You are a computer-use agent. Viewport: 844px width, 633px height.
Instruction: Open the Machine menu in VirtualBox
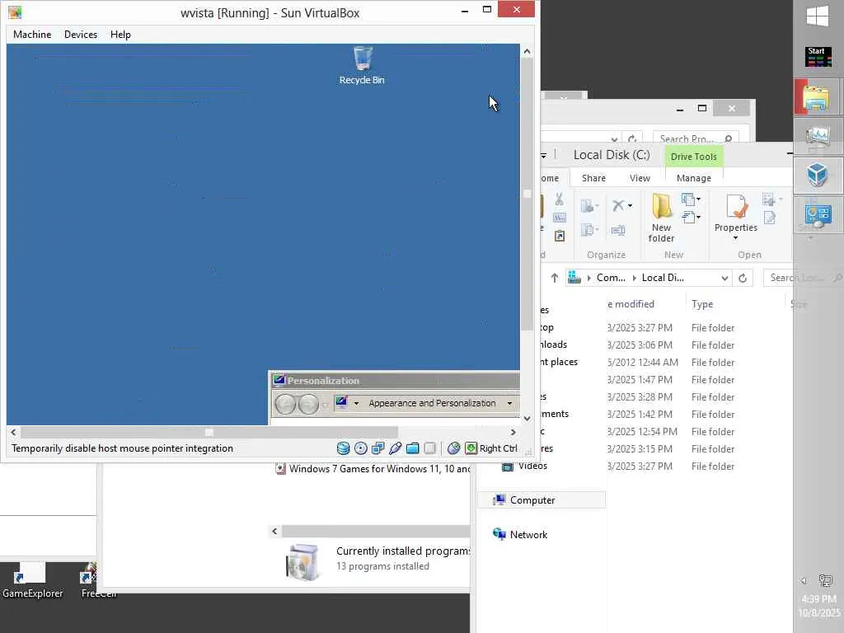pyautogui.click(x=32, y=35)
